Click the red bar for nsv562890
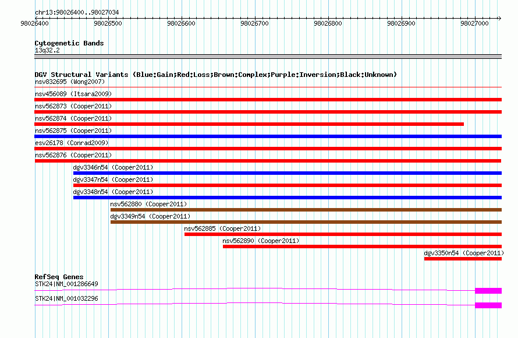This screenshot has height=338, width=518. (363, 247)
